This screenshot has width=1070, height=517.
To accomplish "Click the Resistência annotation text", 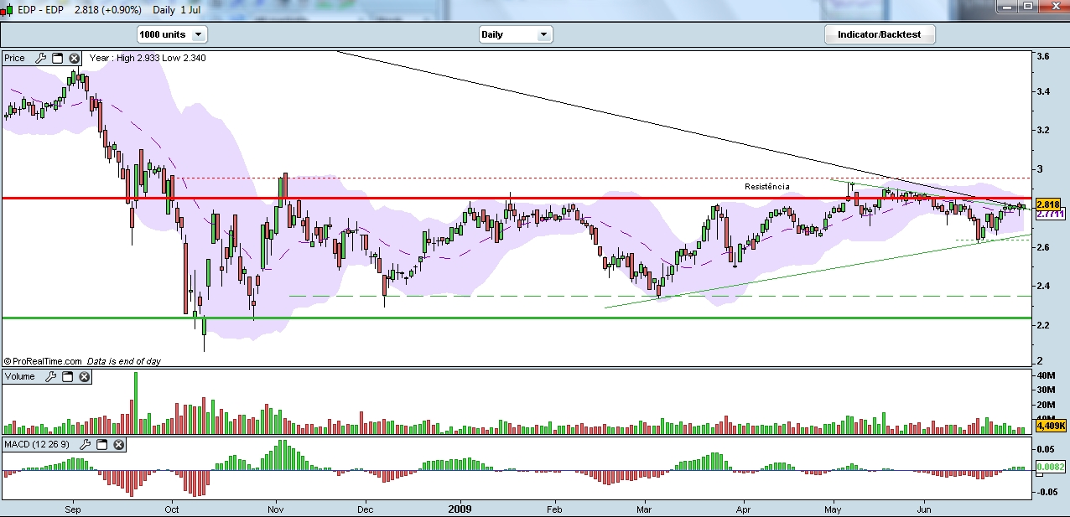I will click(767, 186).
